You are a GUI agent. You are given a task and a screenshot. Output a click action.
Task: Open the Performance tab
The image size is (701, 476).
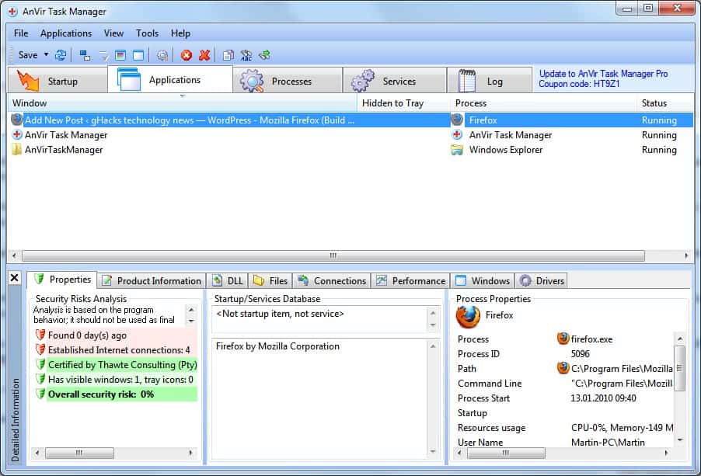[410, 280]
